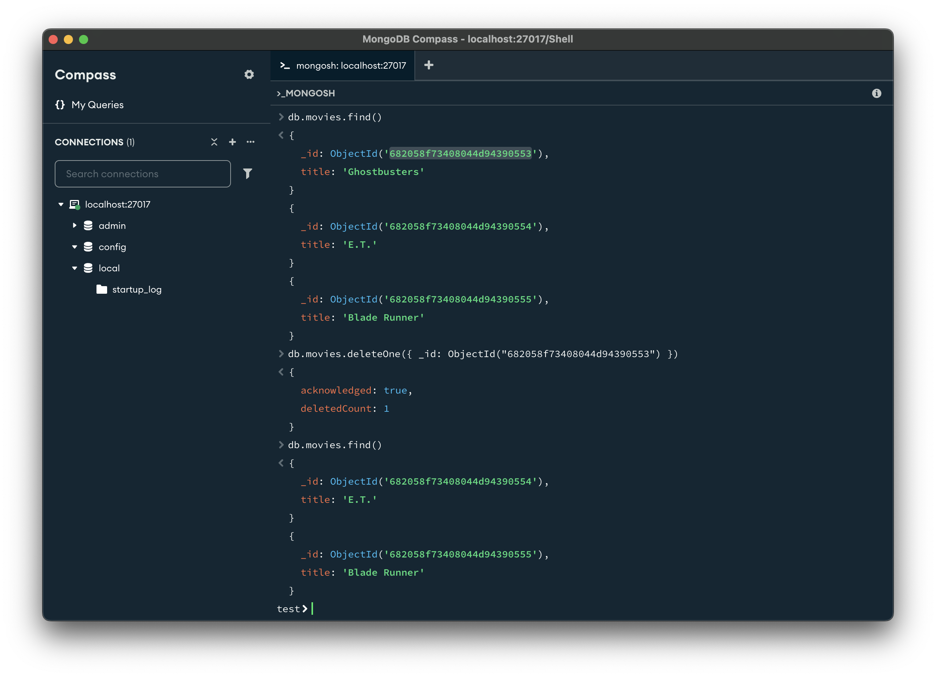936x677 pixels.
Task: Collapse the deleteOne result output chevron
Action: [x=281, y=372]
